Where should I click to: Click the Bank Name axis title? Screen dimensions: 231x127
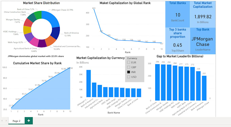[114, 113]
